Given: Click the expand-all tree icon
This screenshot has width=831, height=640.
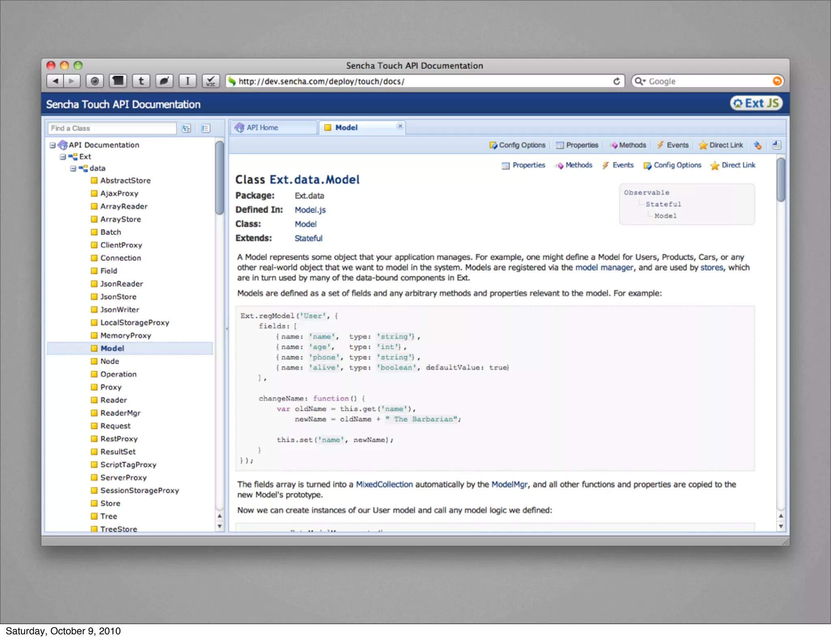Looking at the screenshot, I should point(186,128).
